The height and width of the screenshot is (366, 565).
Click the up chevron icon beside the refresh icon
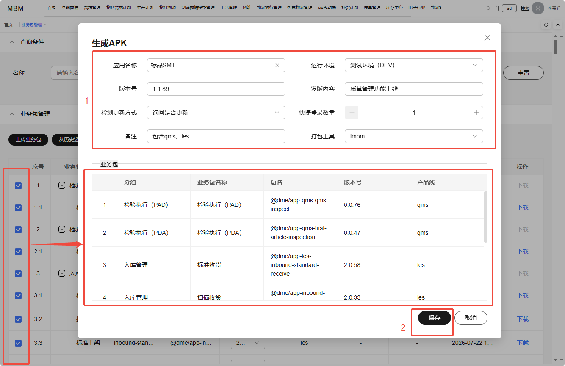click(558, 25)
